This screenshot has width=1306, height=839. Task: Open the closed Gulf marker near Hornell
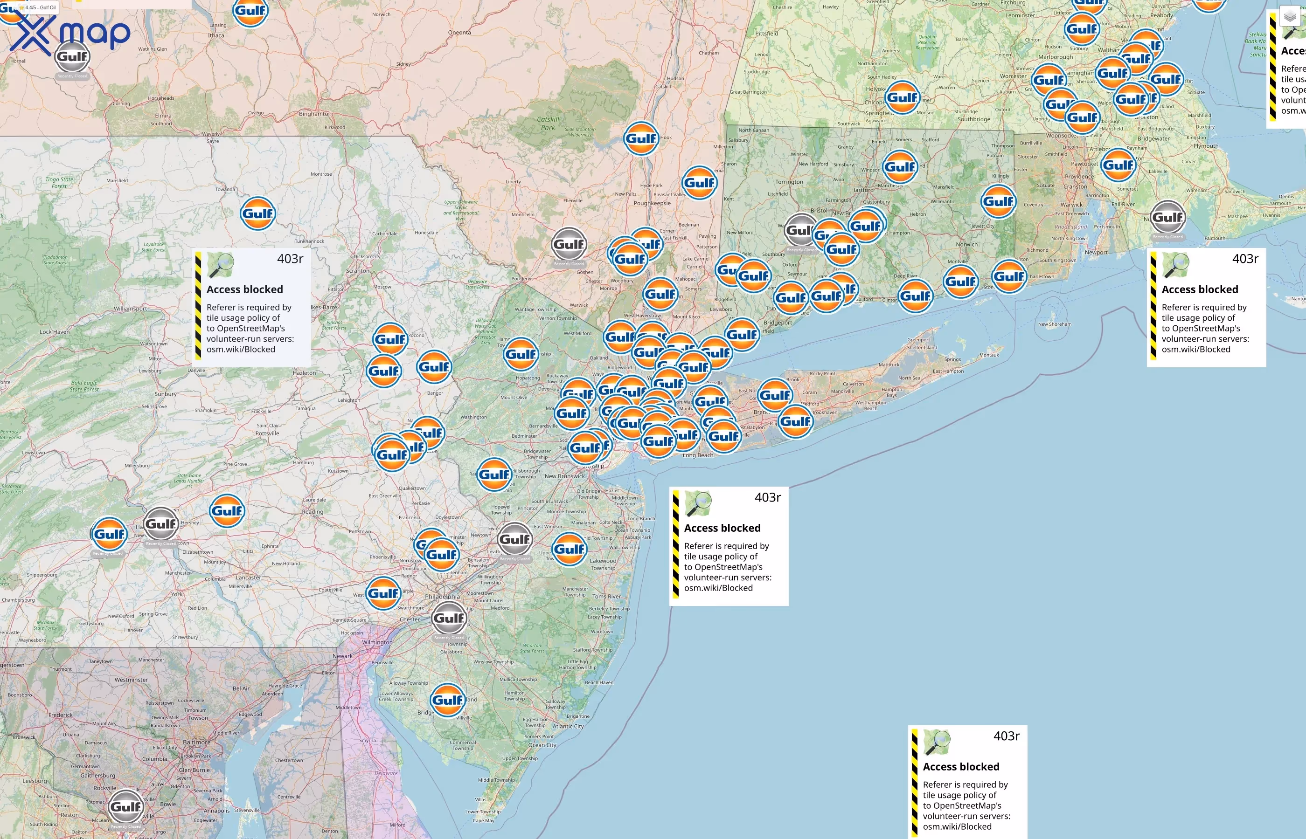72,57
